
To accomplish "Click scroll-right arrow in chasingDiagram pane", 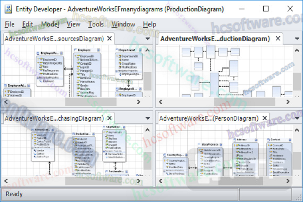I will pos(138,181).
